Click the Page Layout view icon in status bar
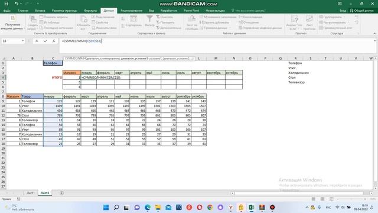Image resolution: width=378 pixels, height=213 pixels. coord(322,199)
